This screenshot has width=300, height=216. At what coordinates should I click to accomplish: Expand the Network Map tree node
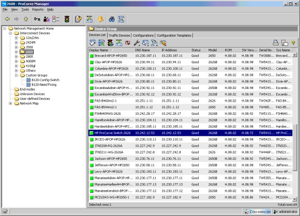[x=11, y=103]
